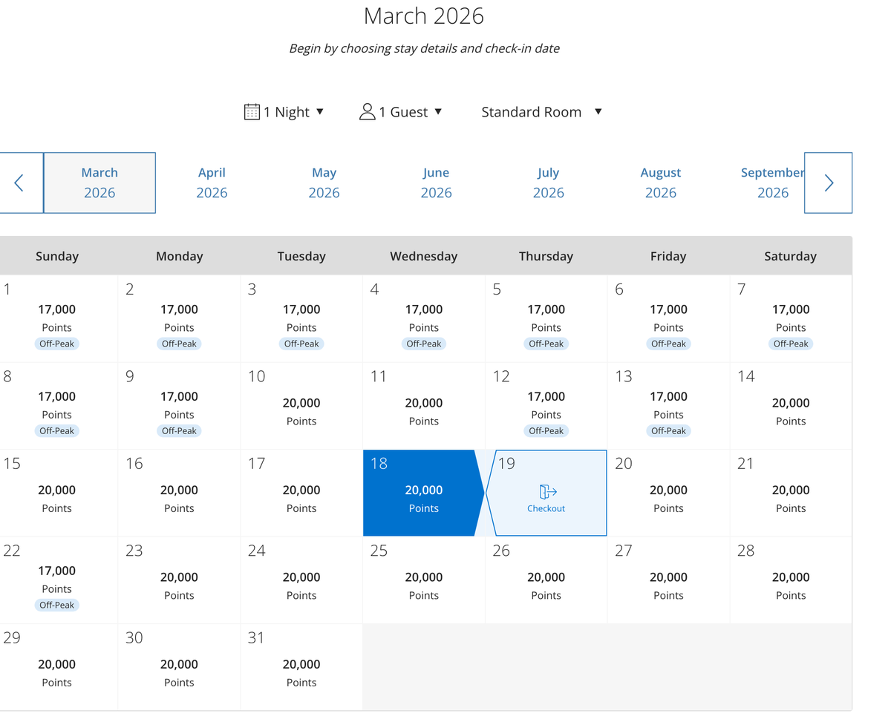Screen dimensions: 891x722
Task: Choose the May 2026 month tab
Action: click(324, 183)
